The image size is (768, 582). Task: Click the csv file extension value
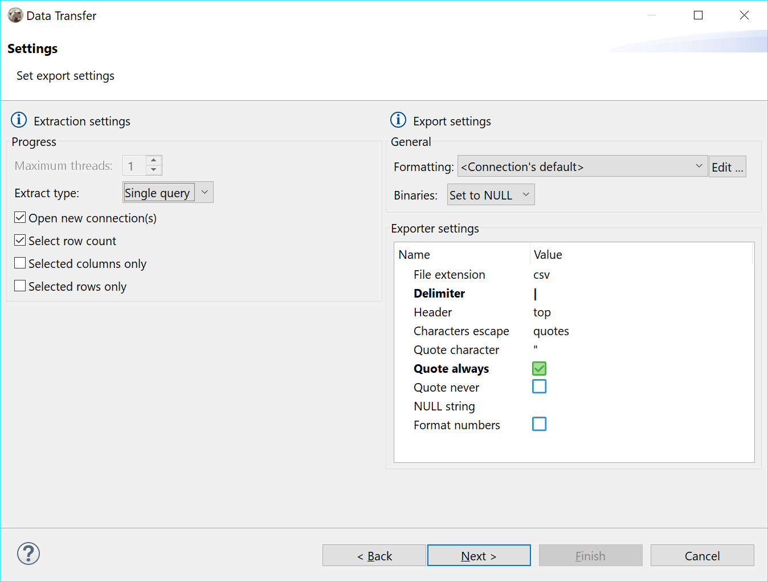tap(541, 275)
